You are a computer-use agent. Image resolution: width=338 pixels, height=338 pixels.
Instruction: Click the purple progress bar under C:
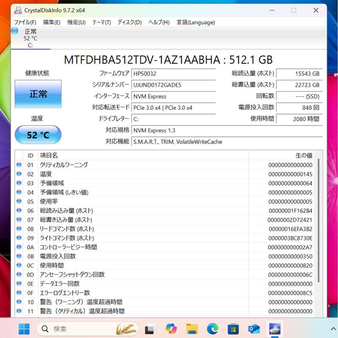click(x=30, y=49)
